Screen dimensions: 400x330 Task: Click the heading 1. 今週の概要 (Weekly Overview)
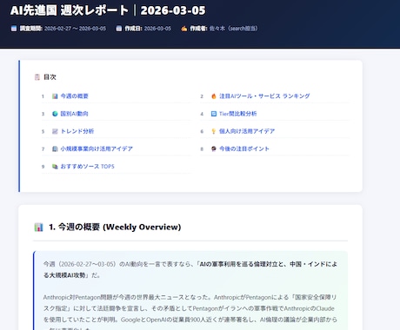tap(115, 228)
